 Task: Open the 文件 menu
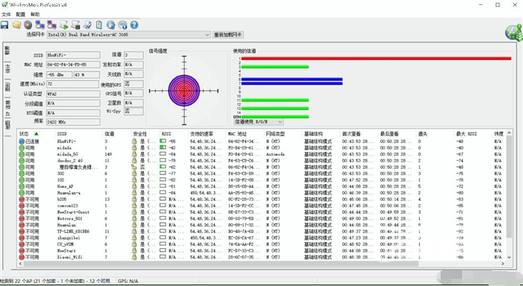pyautogui.click(x=6, y=14)
